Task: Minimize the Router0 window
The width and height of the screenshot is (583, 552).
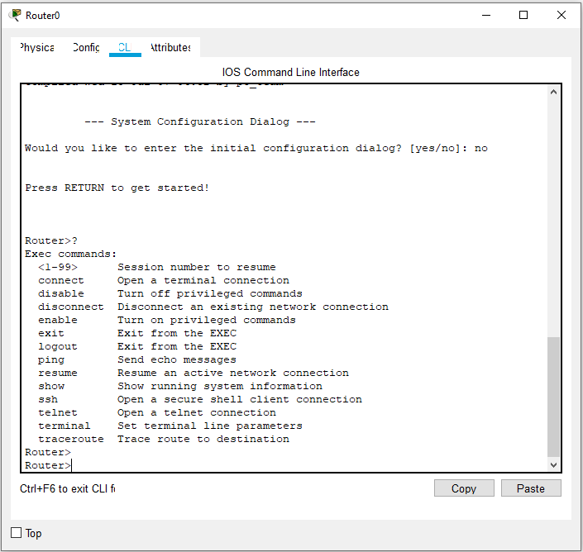Action: 485,15
